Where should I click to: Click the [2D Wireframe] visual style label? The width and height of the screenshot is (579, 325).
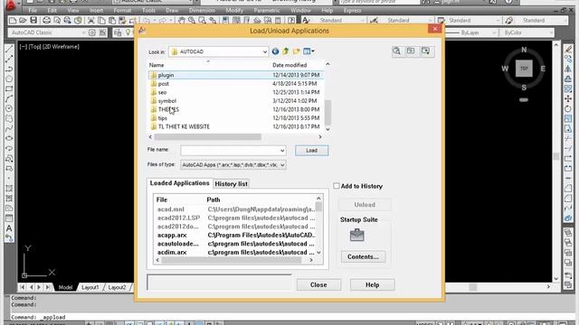pos(62,47)
